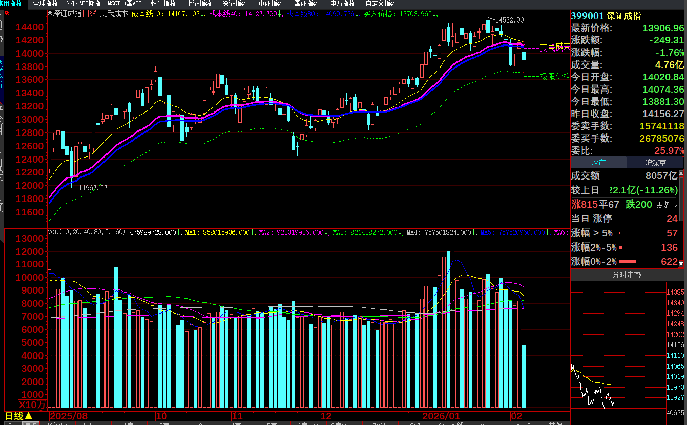Click the scroll-down arrow in stats panel

click(681, 264)
